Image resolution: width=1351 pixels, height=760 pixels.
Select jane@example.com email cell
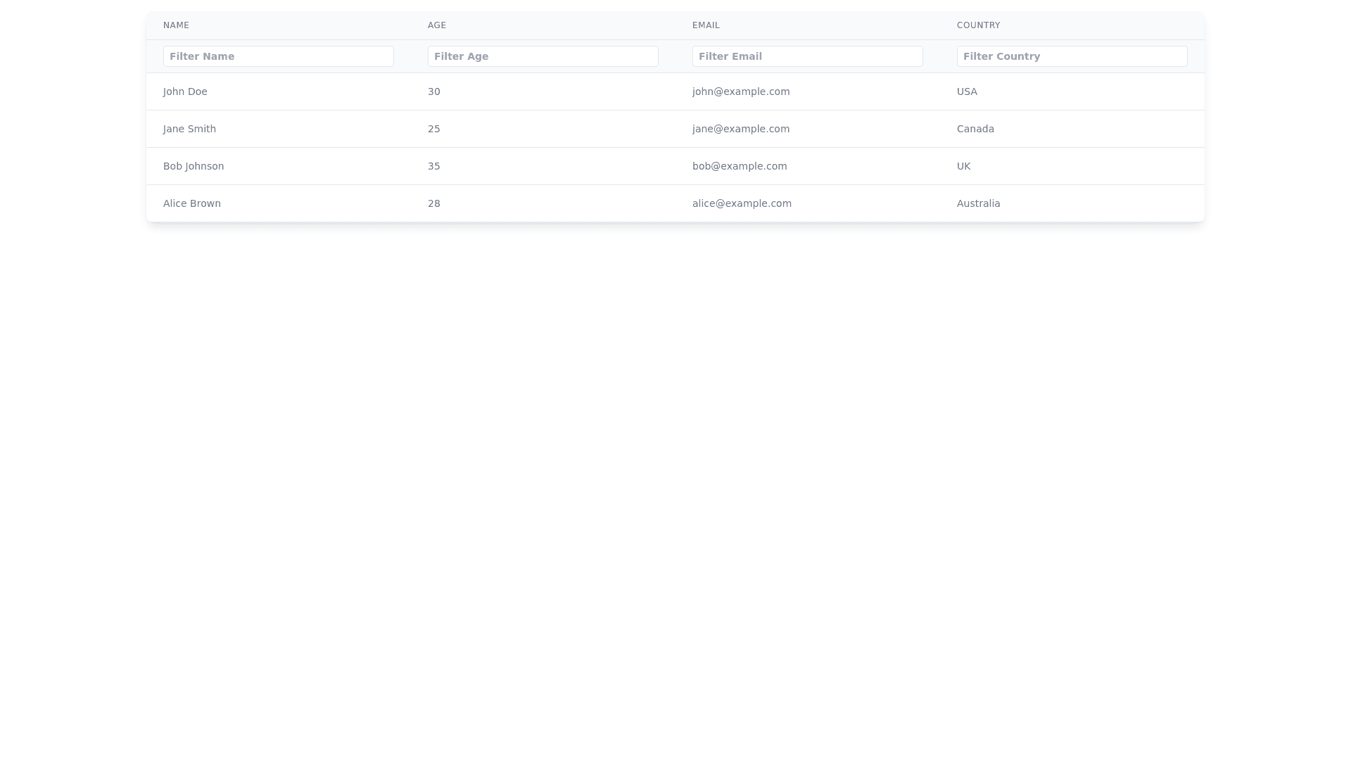(x=741, y=129)
